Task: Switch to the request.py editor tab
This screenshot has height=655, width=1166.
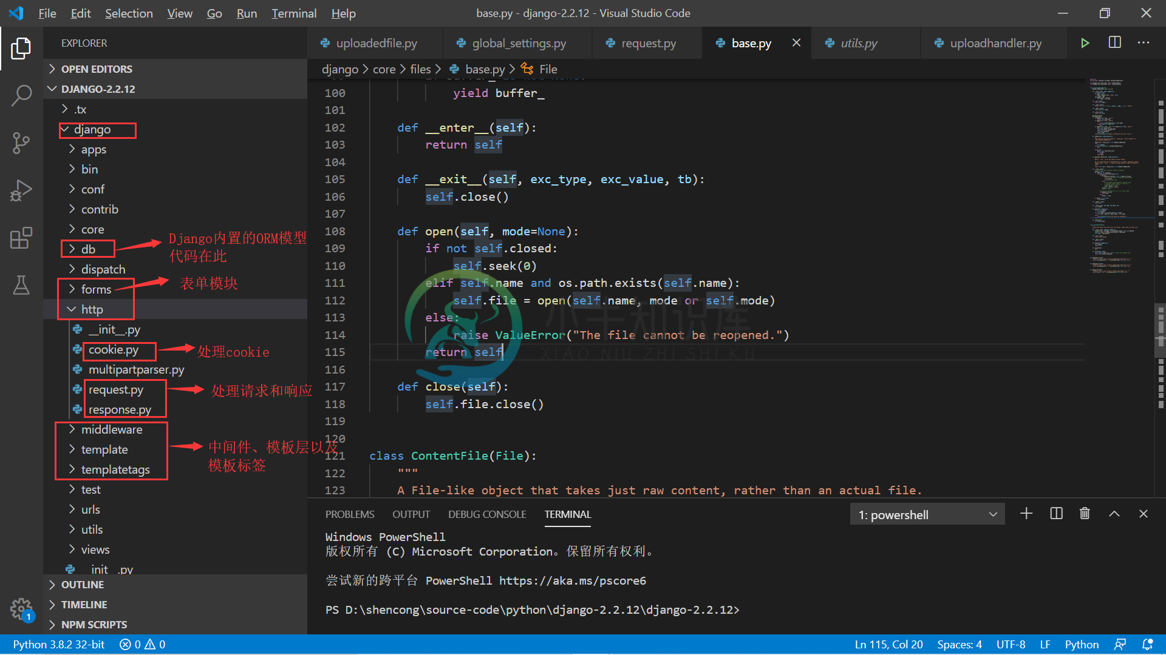Action: [x=647, y=43]
